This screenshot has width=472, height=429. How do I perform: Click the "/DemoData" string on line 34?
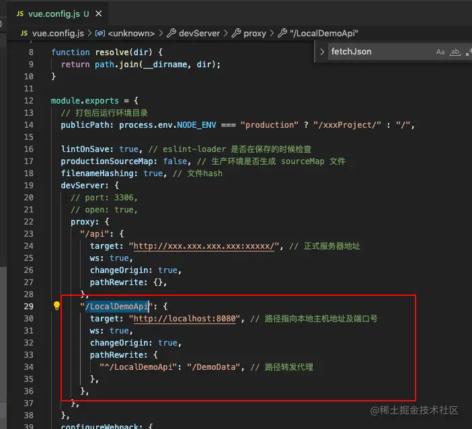click(x=213, y=367)
